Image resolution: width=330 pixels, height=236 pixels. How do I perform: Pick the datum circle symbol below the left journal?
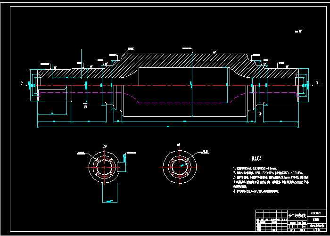85,106
